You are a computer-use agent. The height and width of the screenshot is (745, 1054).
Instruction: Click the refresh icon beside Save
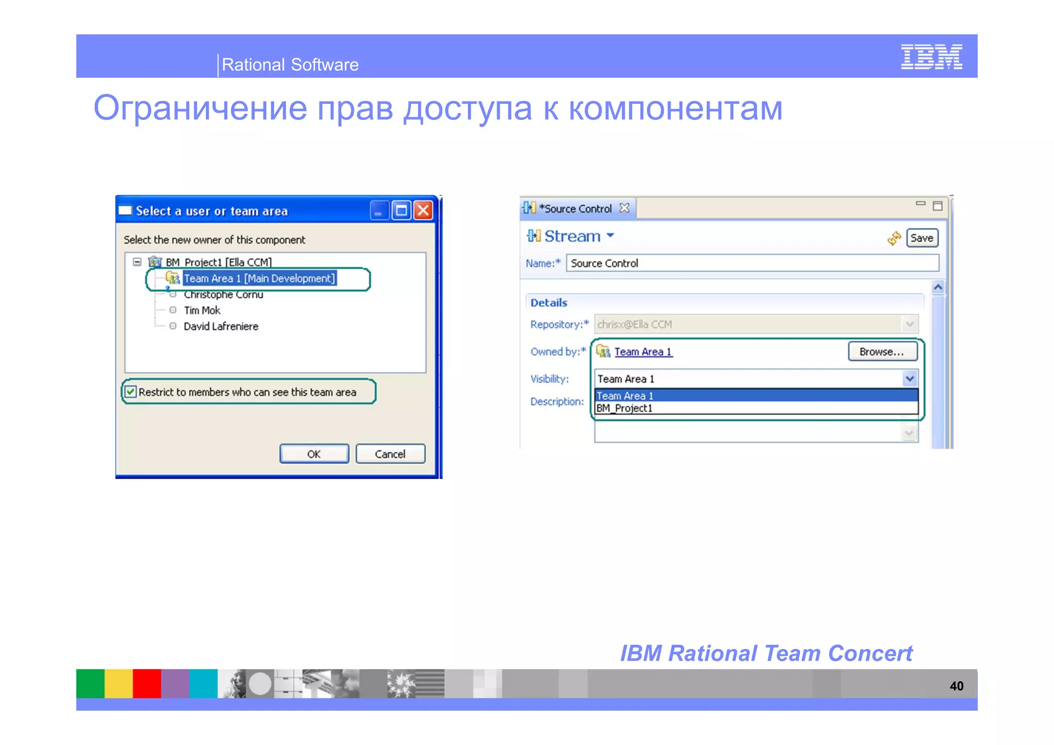[x=894, y=238]
